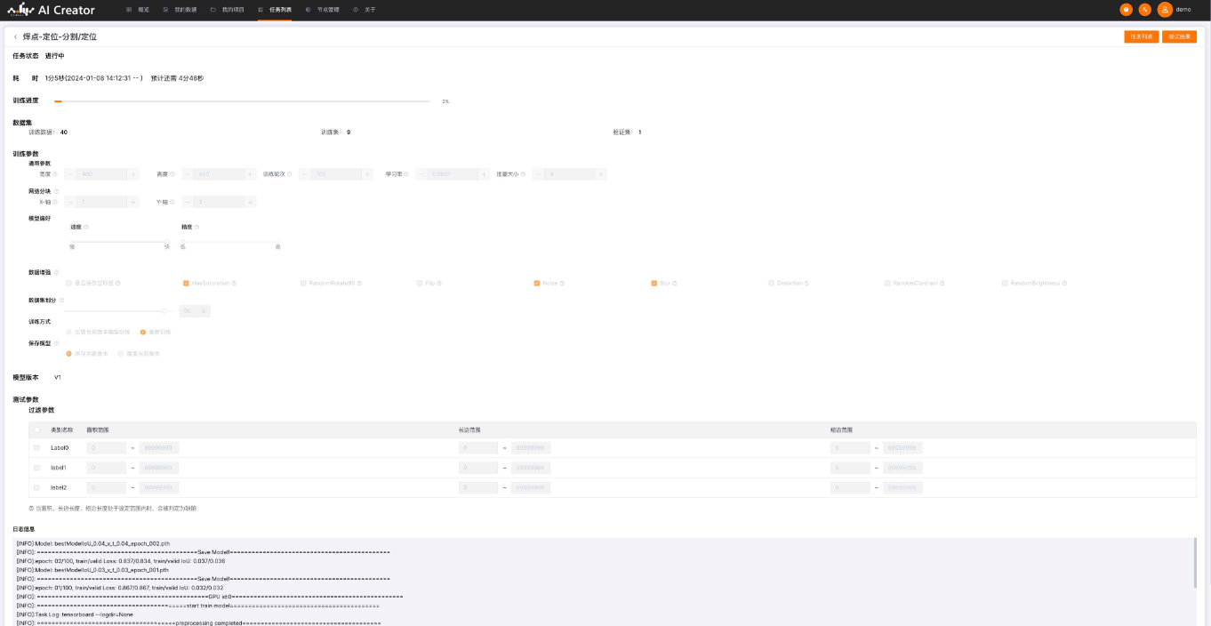The width and height of the screenshot is (1211, 626).
Task: Go to 节点管理 in top navigation
Action: click(323, 10)
